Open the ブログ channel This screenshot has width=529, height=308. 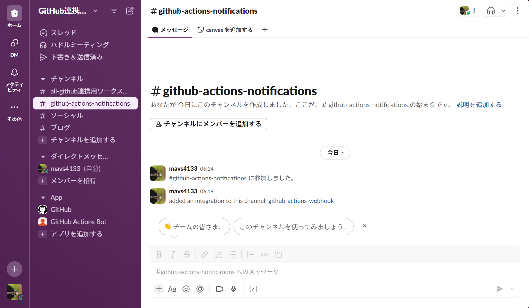85,128
